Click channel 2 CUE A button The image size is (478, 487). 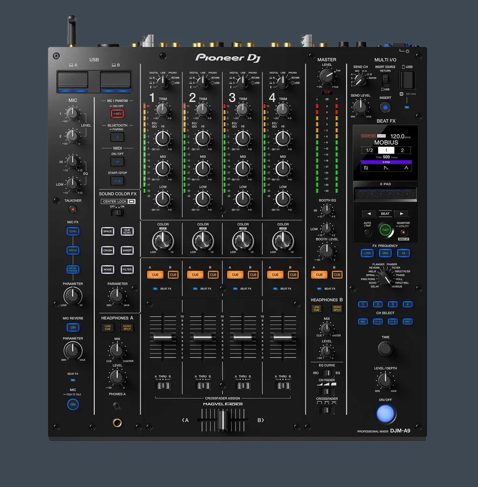(196, 275)
